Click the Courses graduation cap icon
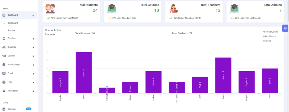The image size is (289, 112). pyautogui.click(x=4, y=56)
